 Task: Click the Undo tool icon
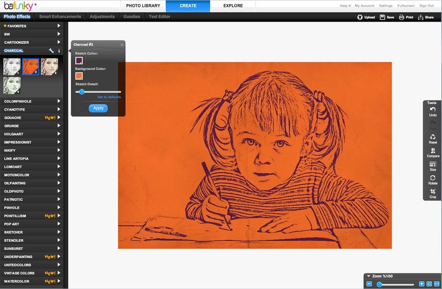click(433, 109)
